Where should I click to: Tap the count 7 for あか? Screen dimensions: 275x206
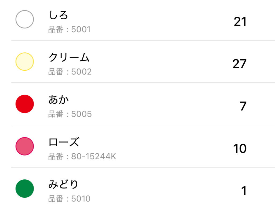pos(243,106)
